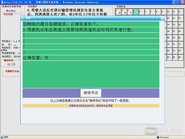This screenshot has width=185, height=139.
Task: Select question 47 cell in answer grid
Action: [175, 32]
